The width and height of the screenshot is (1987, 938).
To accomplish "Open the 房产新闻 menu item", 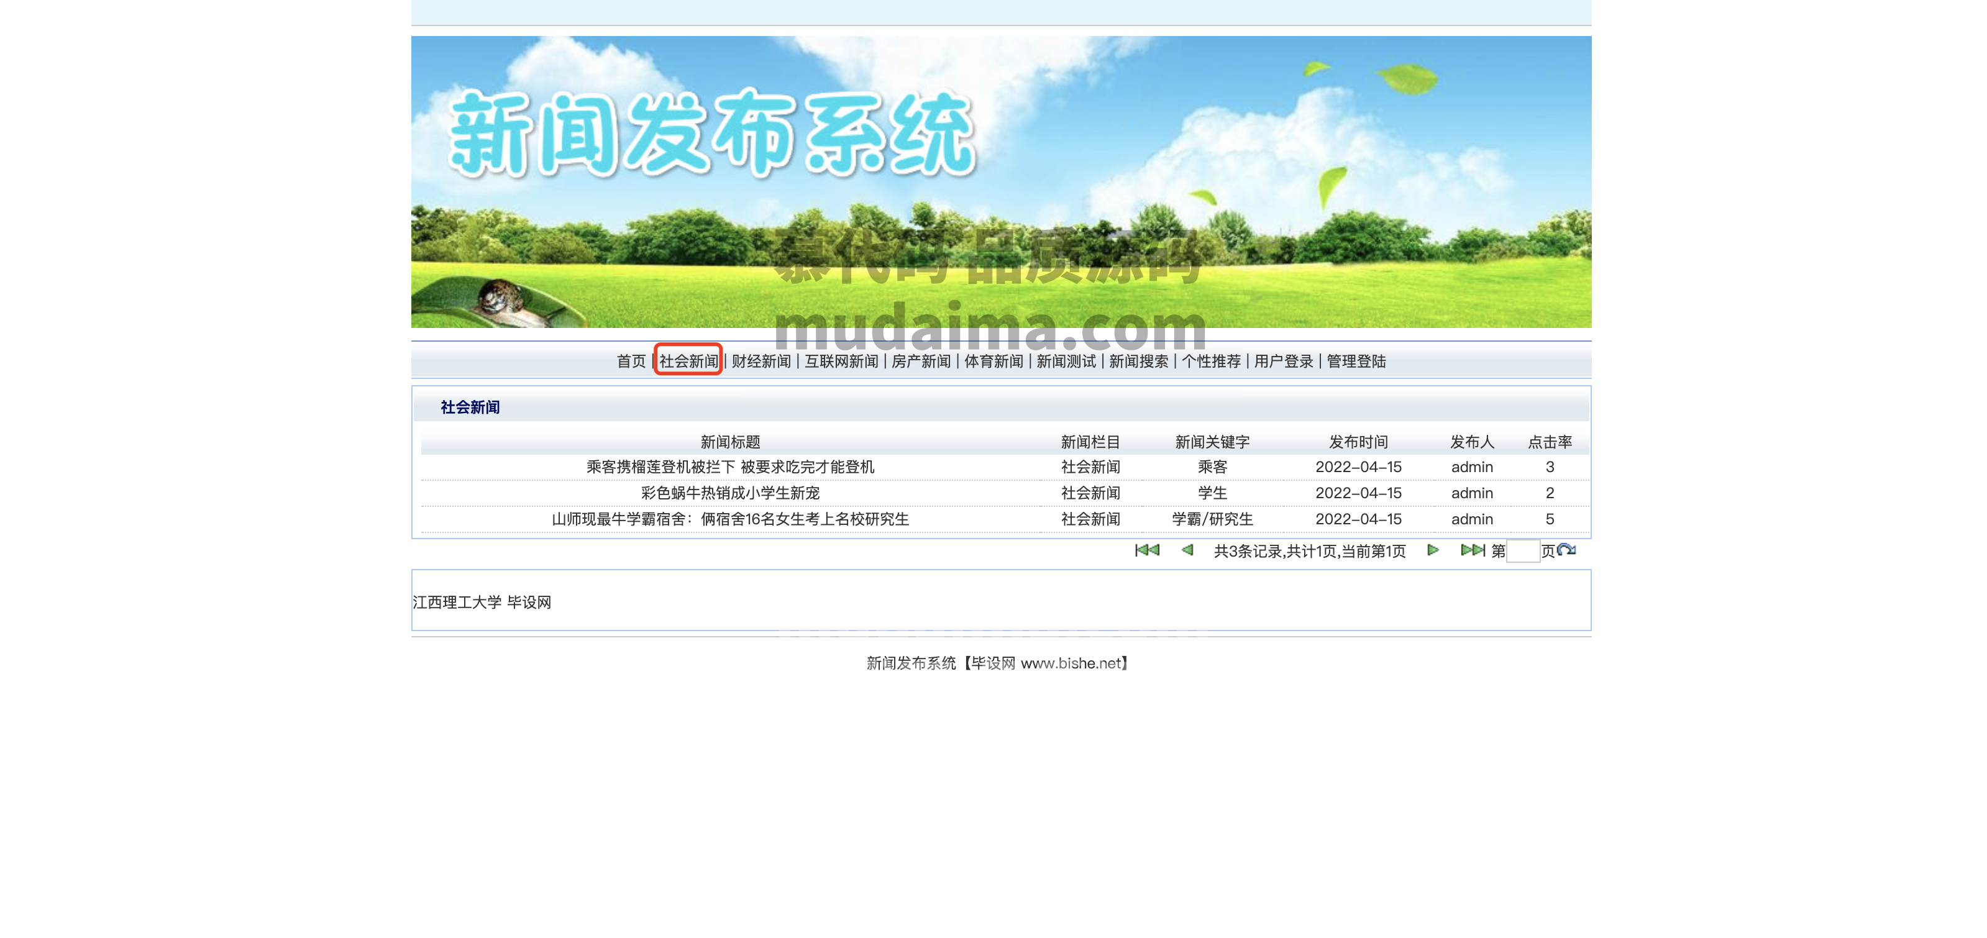I will pyautogui.click(x=921, y=361).
